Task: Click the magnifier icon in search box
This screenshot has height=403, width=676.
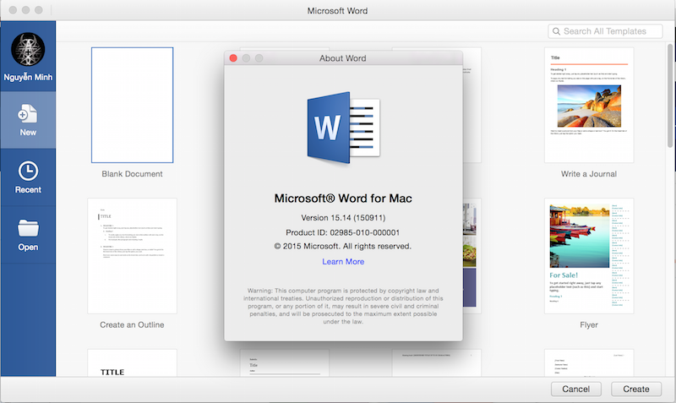Action: pos(557,31)
